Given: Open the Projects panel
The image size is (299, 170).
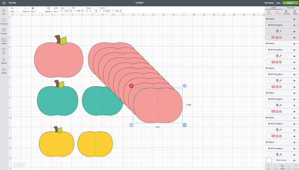Looking at the screenshot, I should coord(4,31).
